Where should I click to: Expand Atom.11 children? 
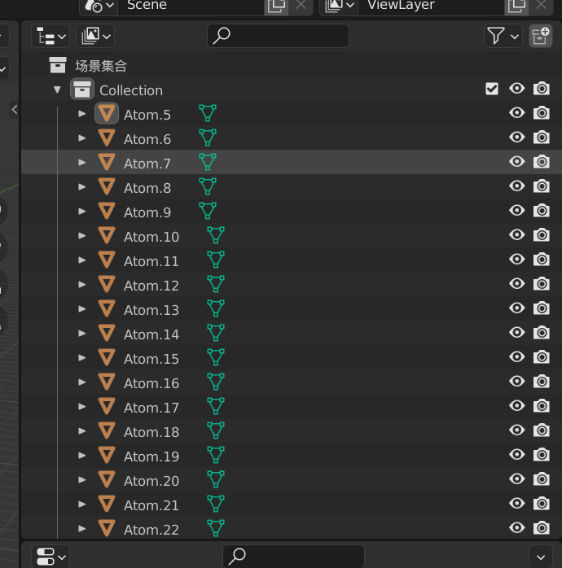click(82, 260)
